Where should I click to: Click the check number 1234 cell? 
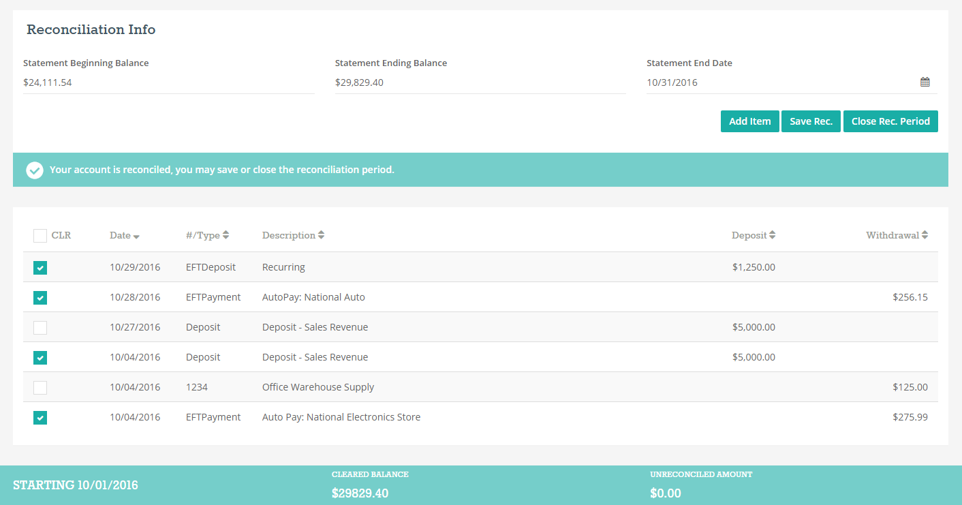[x=197, y=387]
